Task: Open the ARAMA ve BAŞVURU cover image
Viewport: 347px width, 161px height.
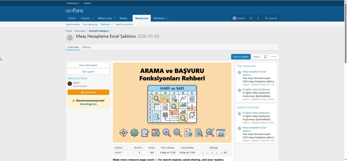Action: (x=172, y=102)
